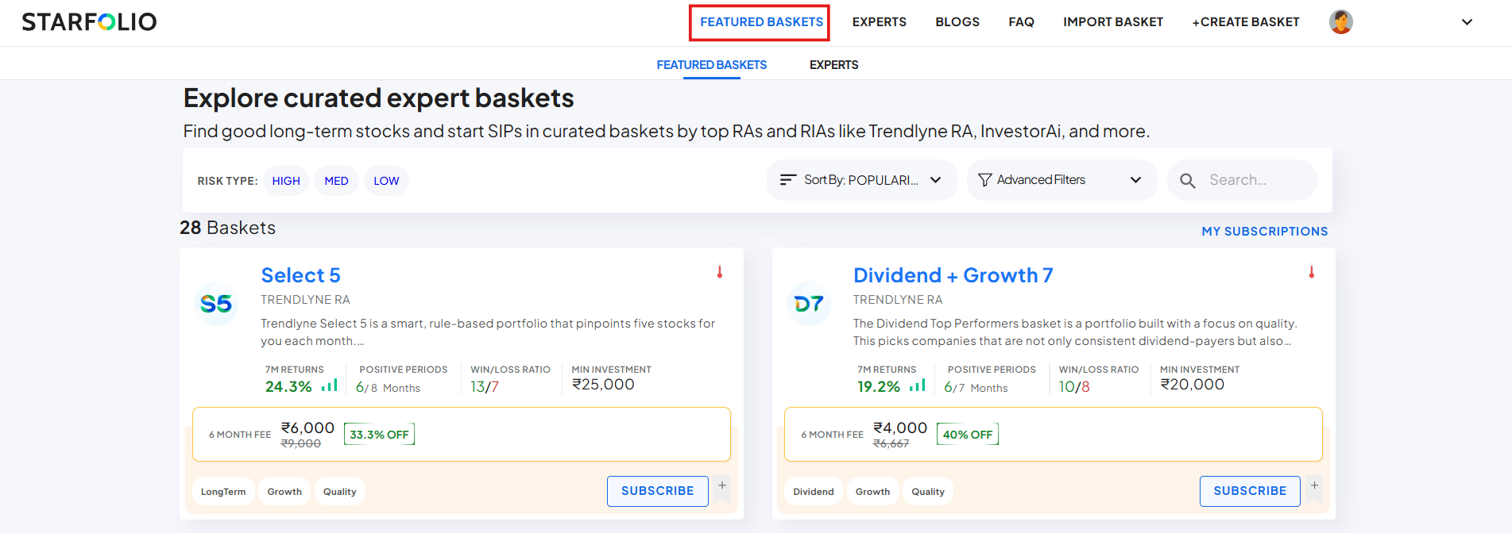
Task: Open the user profile avatar
Action: click(1340, 22)
